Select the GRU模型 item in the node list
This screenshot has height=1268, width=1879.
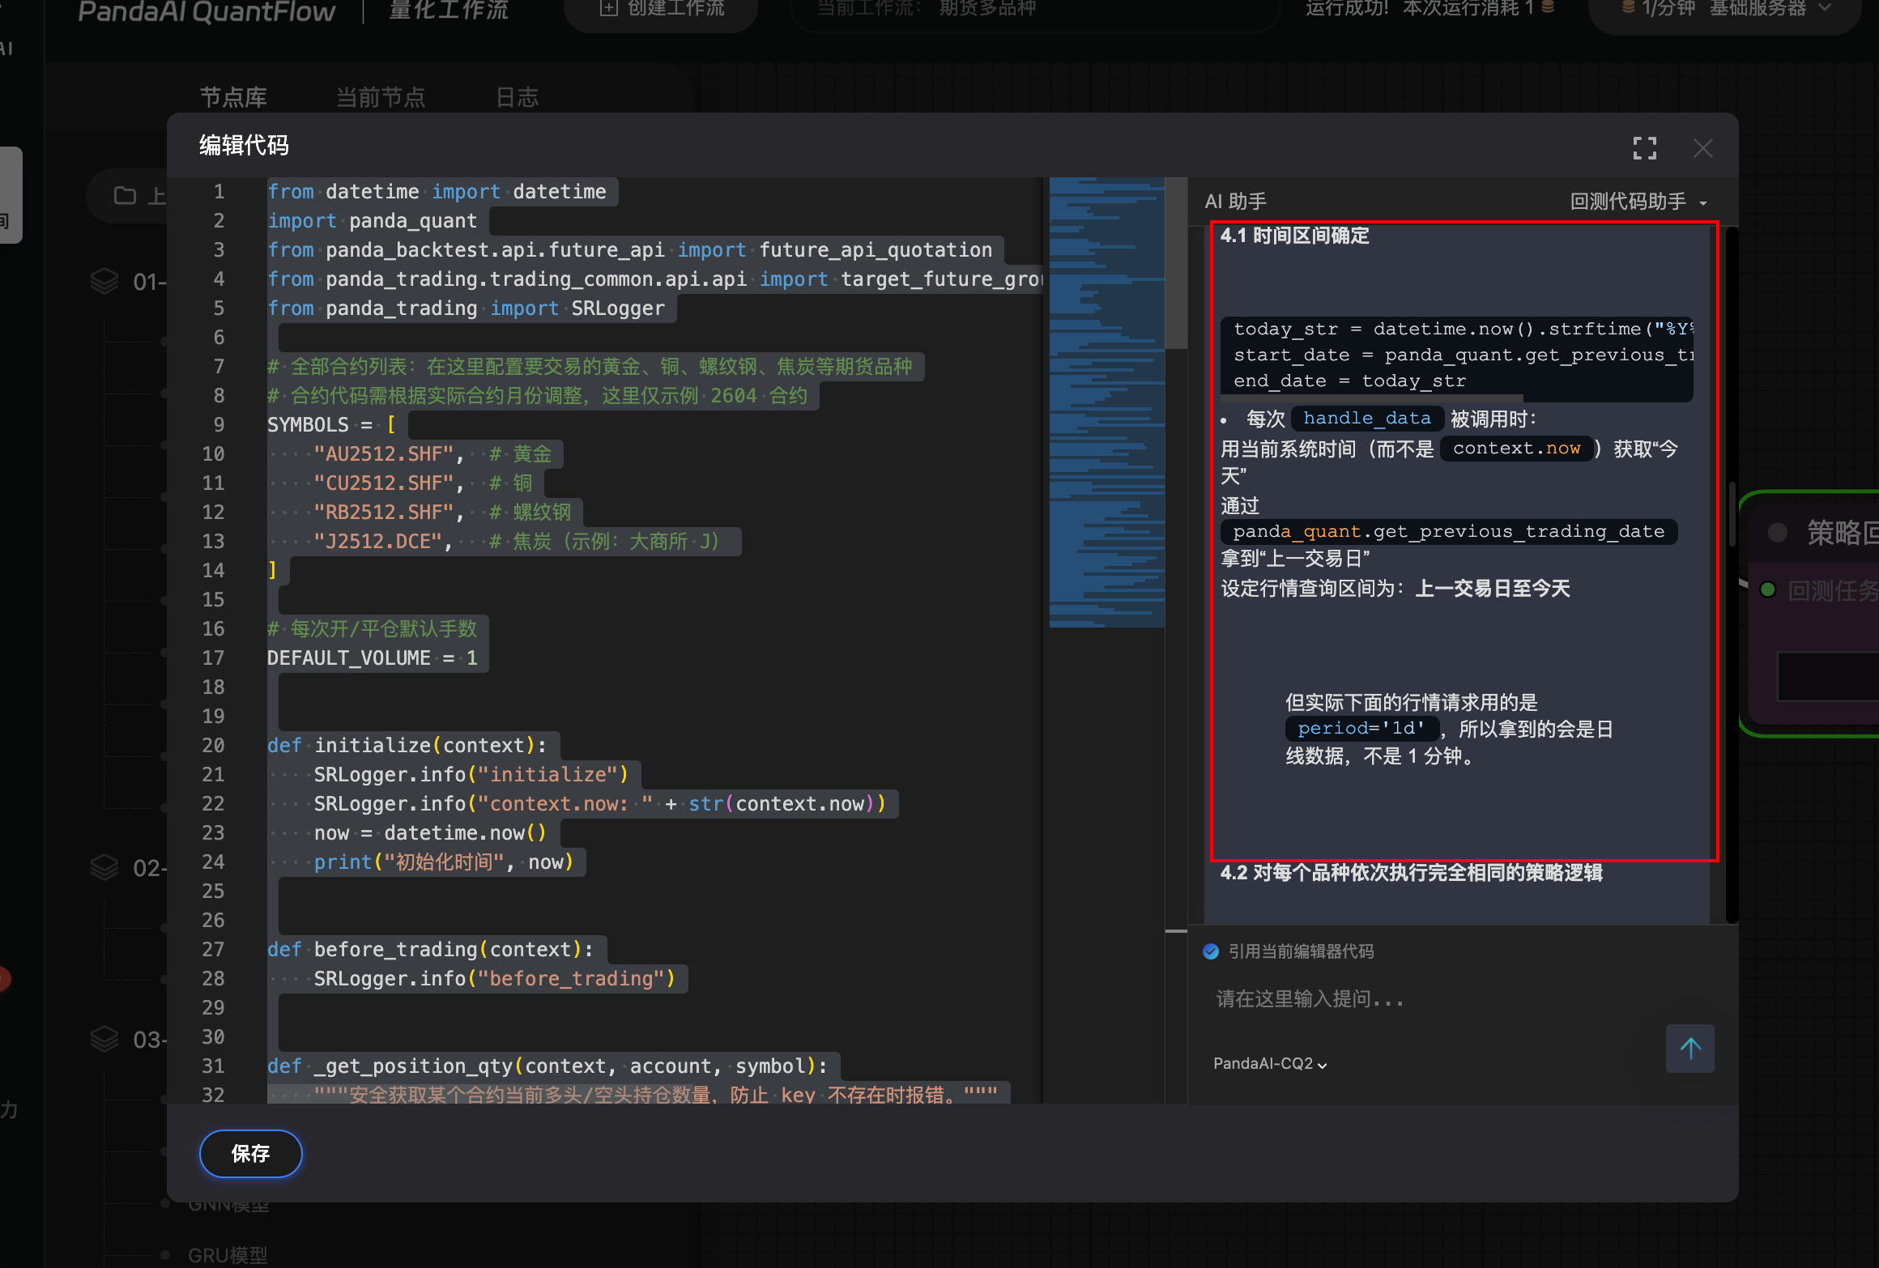coord(228,1256)
